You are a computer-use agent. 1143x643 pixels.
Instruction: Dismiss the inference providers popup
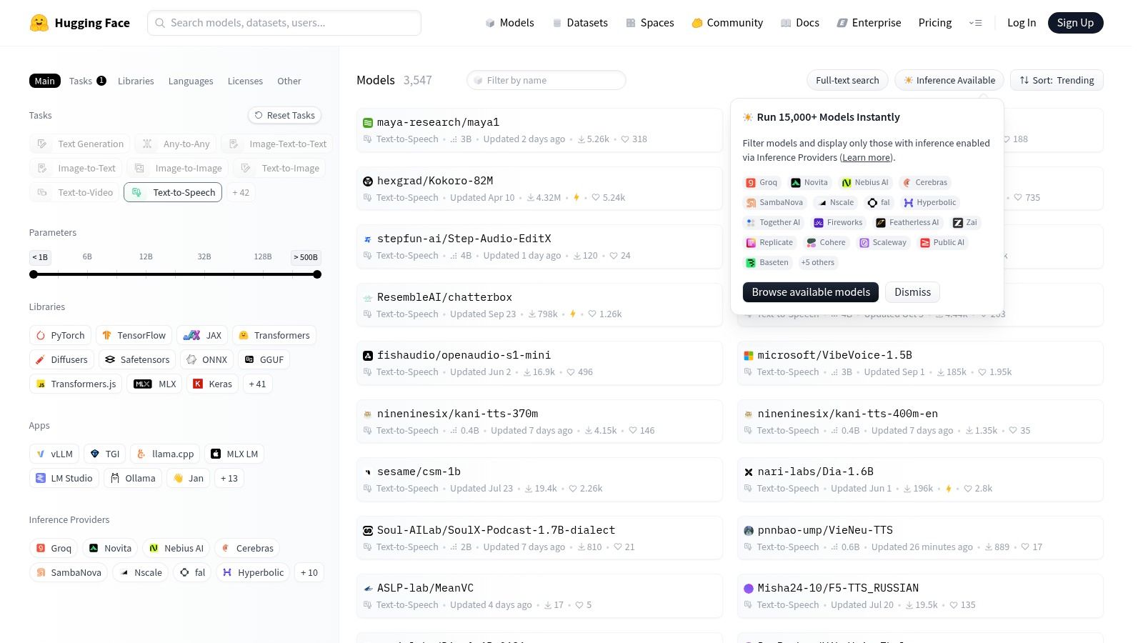coord(912,292)
